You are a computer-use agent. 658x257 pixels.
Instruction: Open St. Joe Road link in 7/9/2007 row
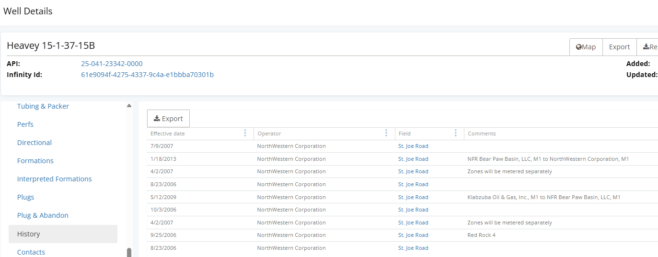click(413, 146)
